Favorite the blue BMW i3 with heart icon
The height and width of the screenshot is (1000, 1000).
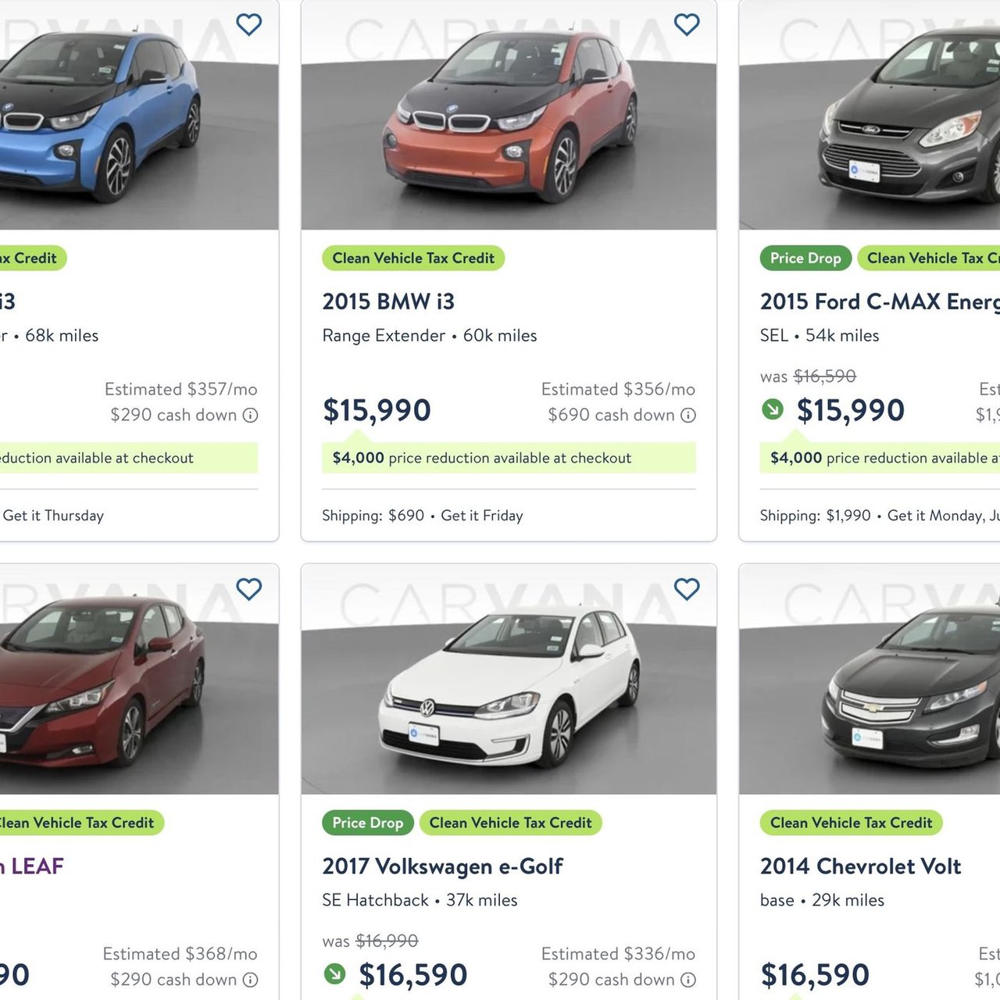pyautogui.click(x=248, y=24)
